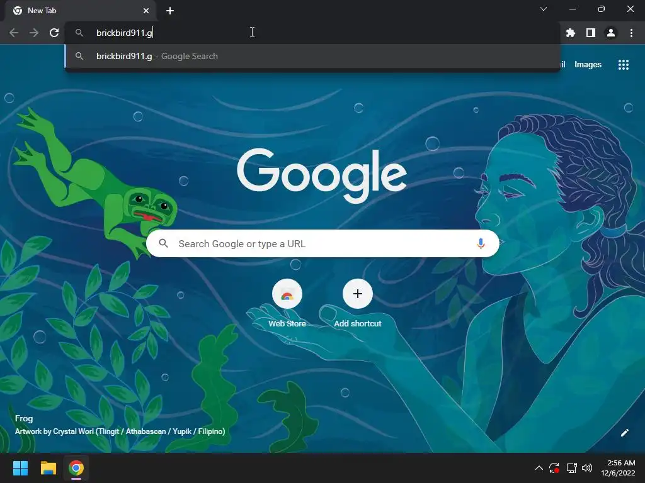This screenshot has height=483, width=645.
Task: Open the Windows Start menu
Action: (x=20, y=468)
